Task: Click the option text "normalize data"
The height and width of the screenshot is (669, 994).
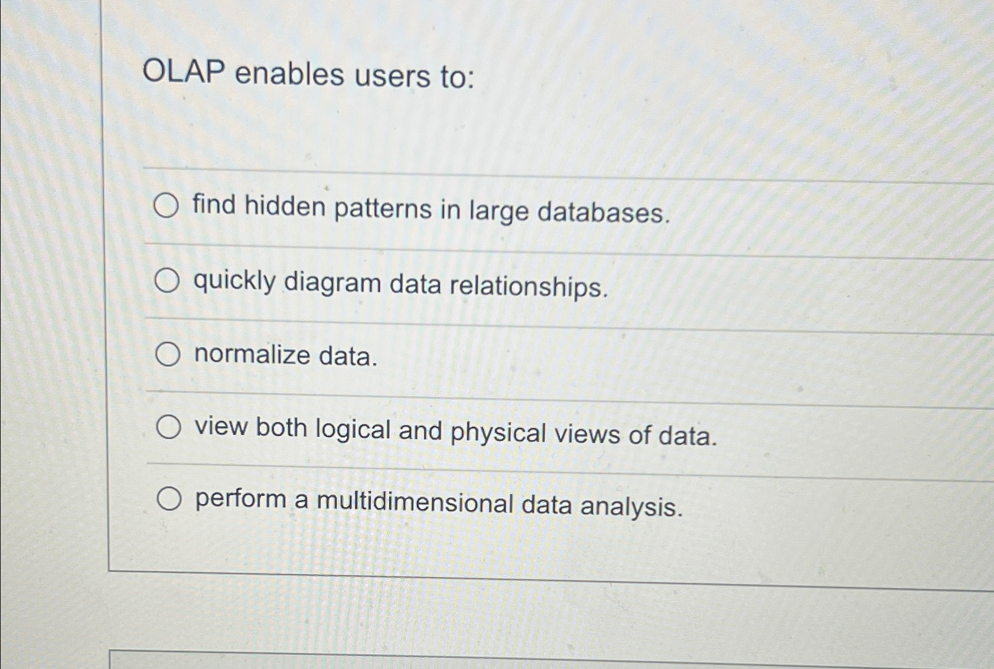Action: click(285, 357)
